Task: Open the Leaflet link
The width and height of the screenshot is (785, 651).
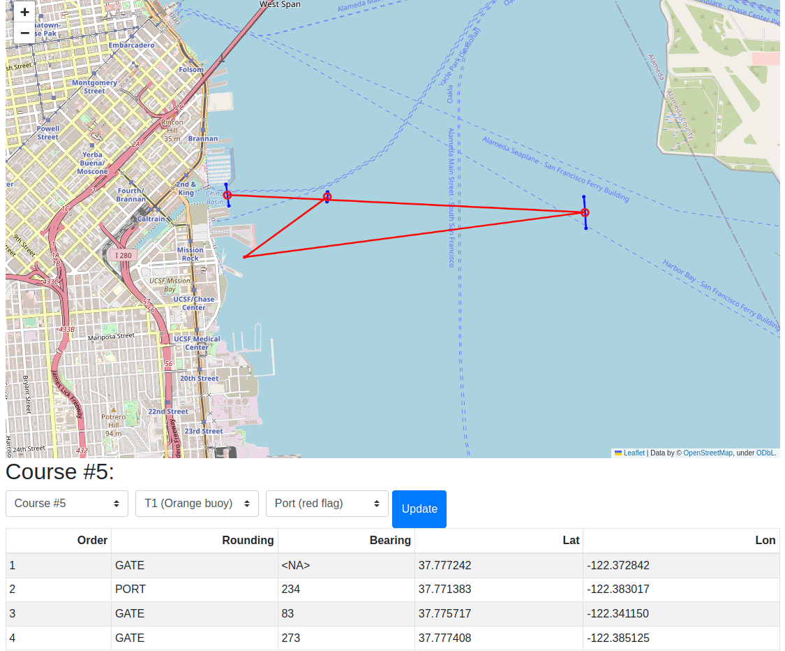Action: pyautogui.click(x=634, y=453)
